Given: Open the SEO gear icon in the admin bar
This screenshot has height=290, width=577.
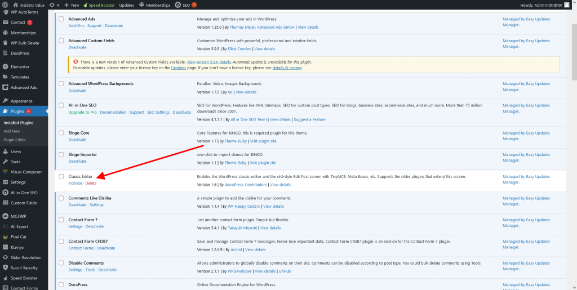Looking at the screenshot, I should (x=177, y=5).
